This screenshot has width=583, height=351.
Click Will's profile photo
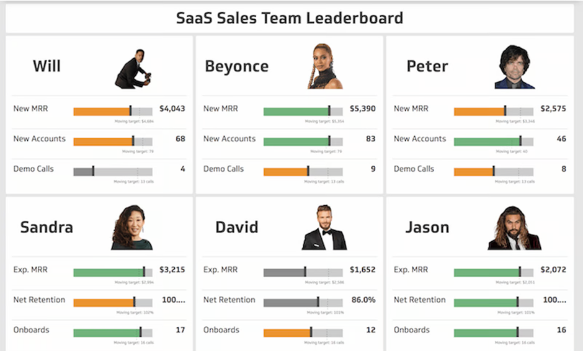pyautogui.click(x=133, y=66)
